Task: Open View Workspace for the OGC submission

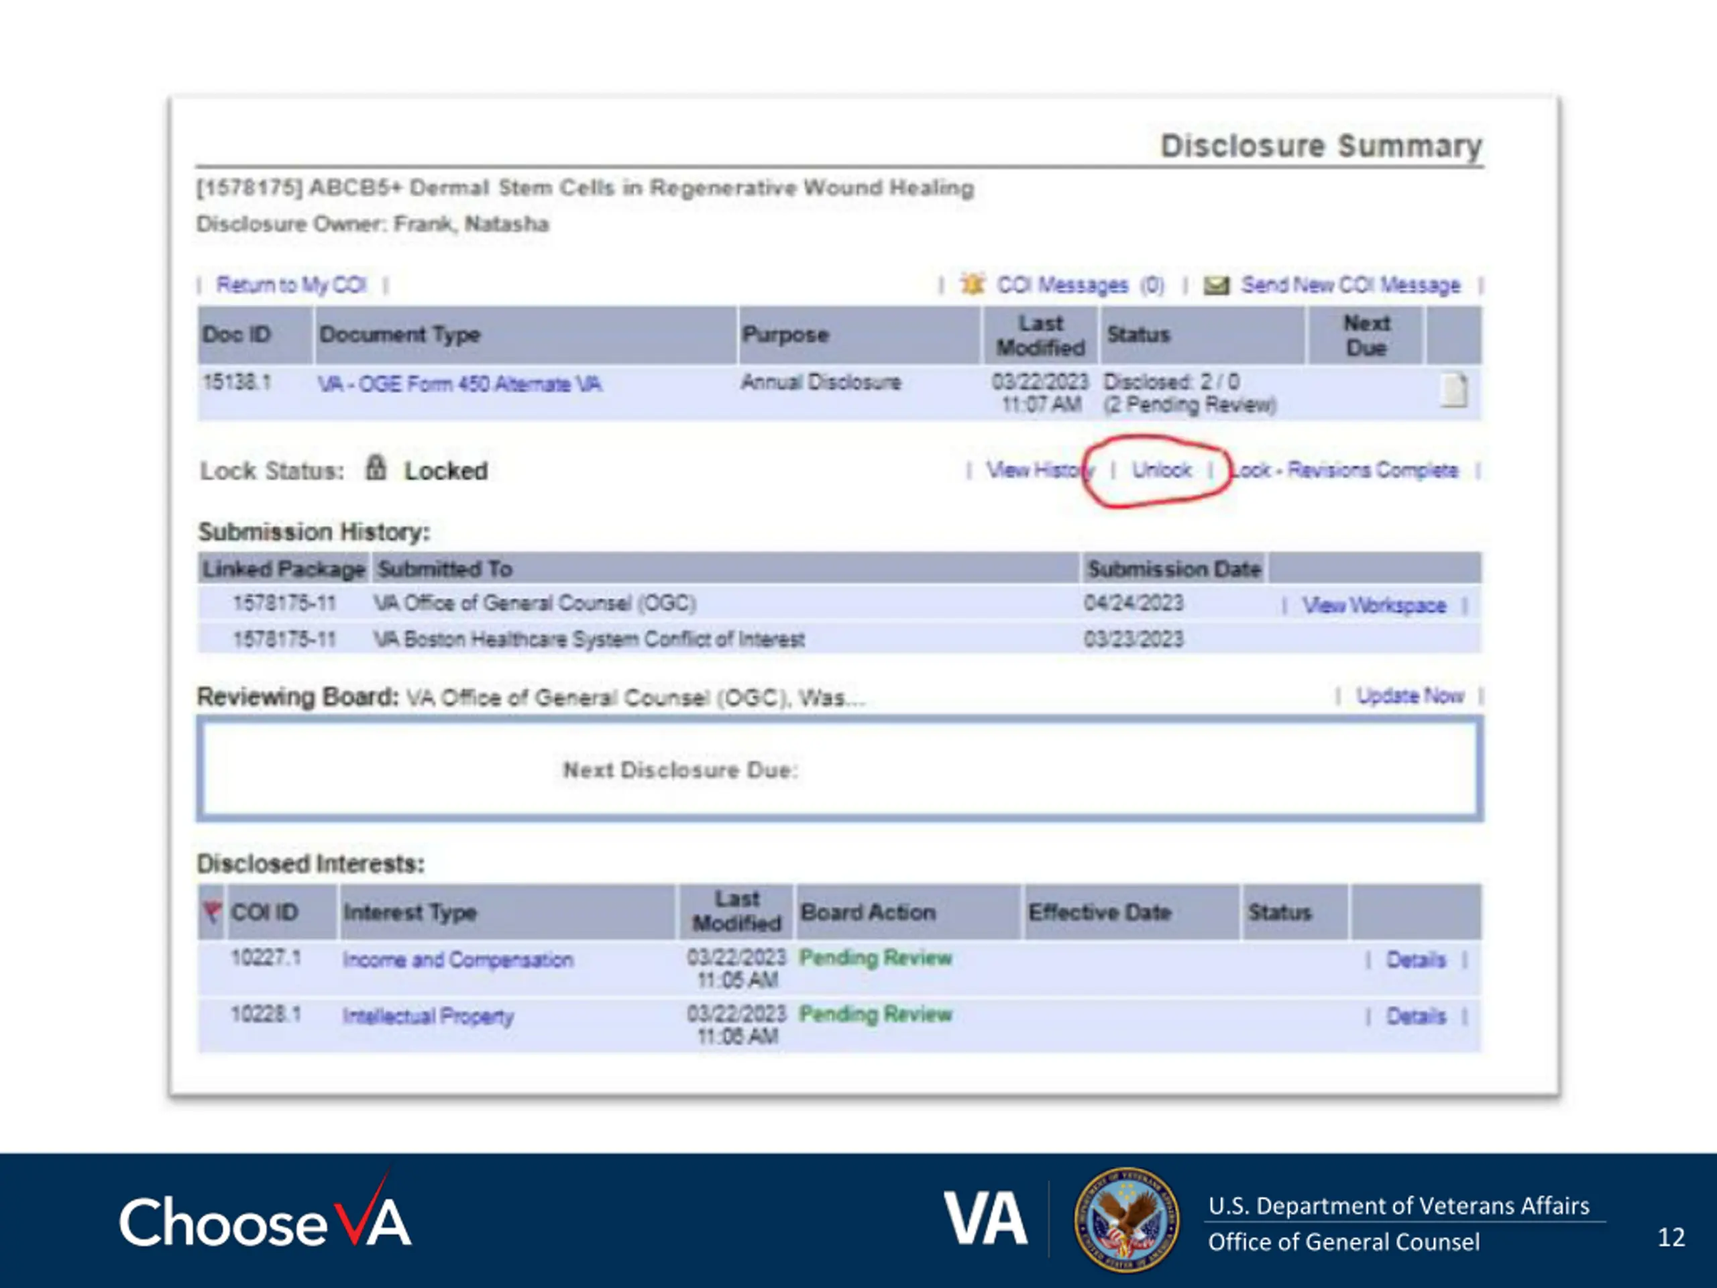Action: [1374, 605]
